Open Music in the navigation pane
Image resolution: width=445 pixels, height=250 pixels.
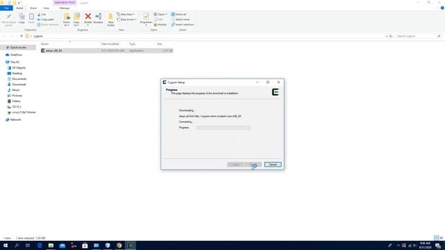click(x=16, y=90)
